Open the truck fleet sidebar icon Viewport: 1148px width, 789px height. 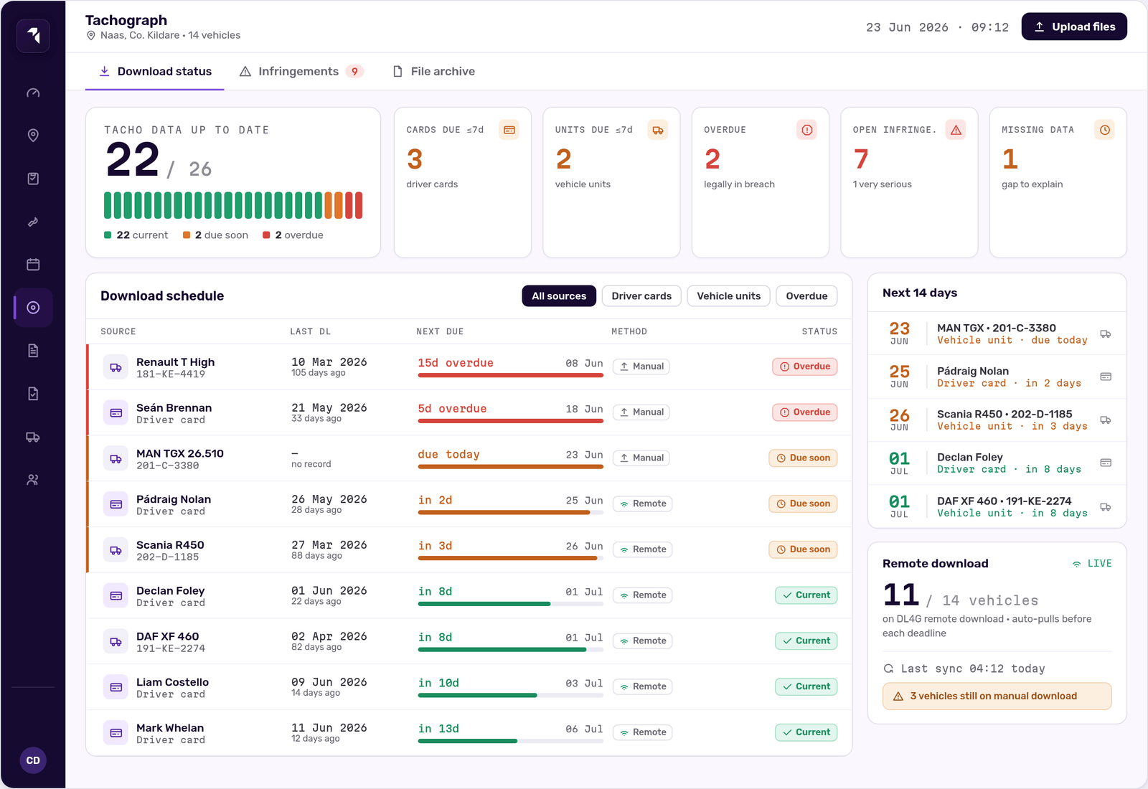tap(33, 437)
